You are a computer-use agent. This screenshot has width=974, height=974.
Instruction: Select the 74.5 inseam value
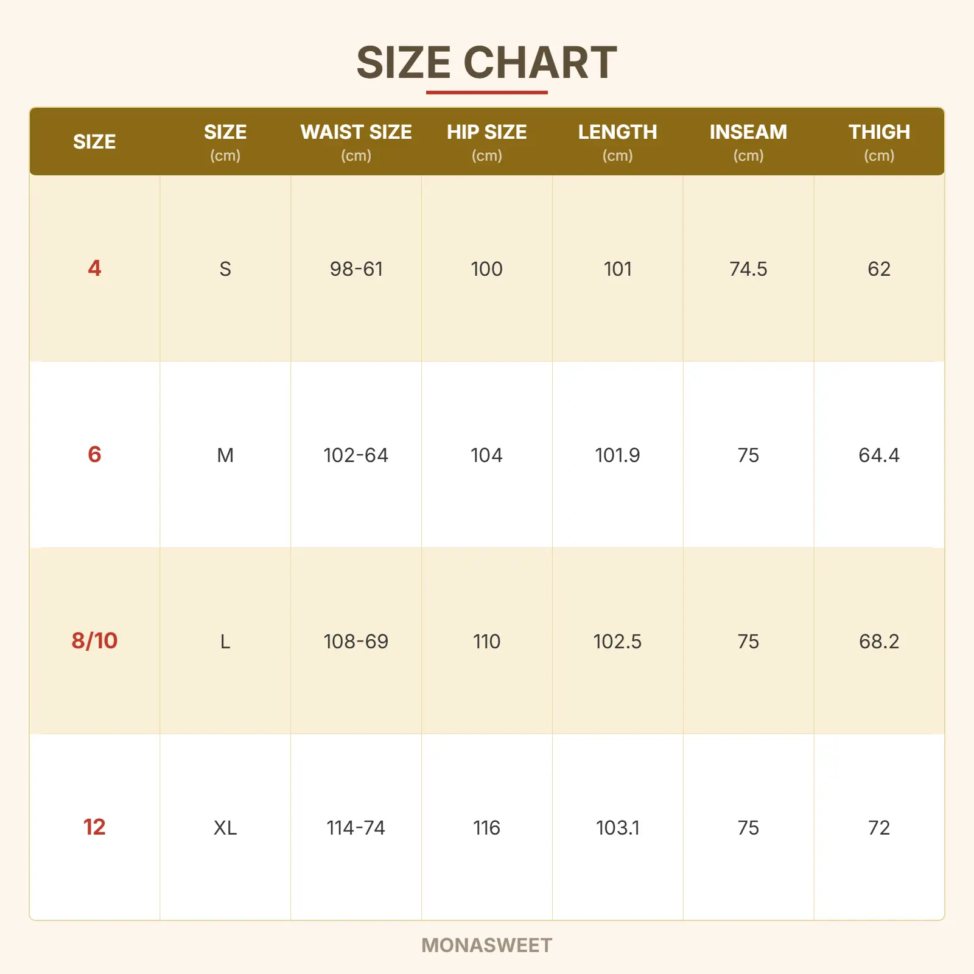[748, 269]
